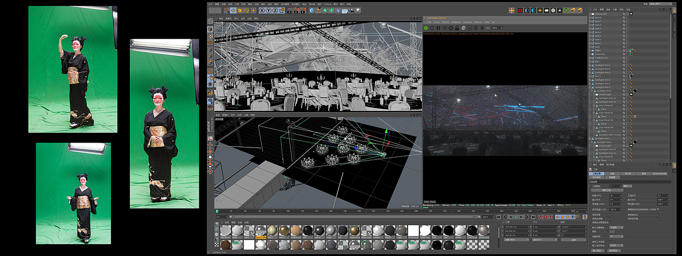Play the animation forward

516,217
